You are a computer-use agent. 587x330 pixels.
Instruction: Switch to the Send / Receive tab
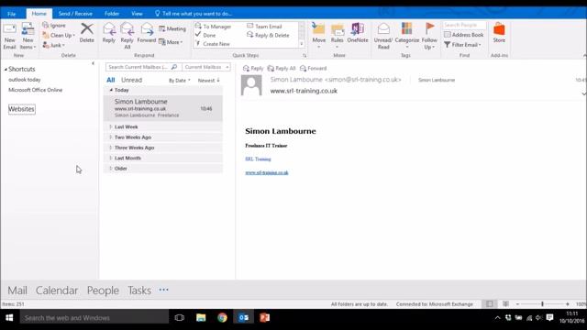(75, 14)
